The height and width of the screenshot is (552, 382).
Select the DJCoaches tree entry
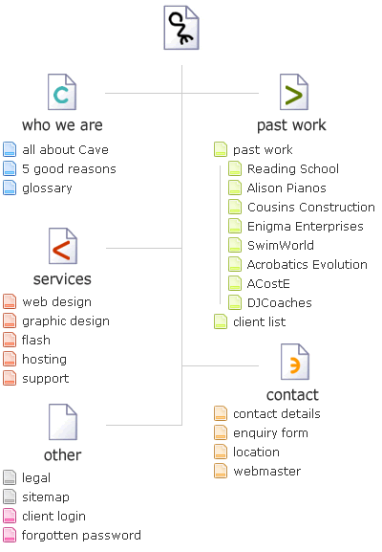click(x=280, y=302)
